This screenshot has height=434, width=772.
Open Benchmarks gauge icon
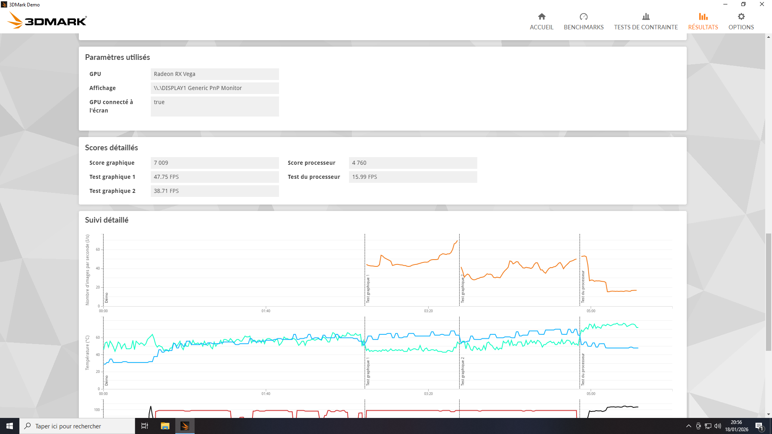(583, 17)
